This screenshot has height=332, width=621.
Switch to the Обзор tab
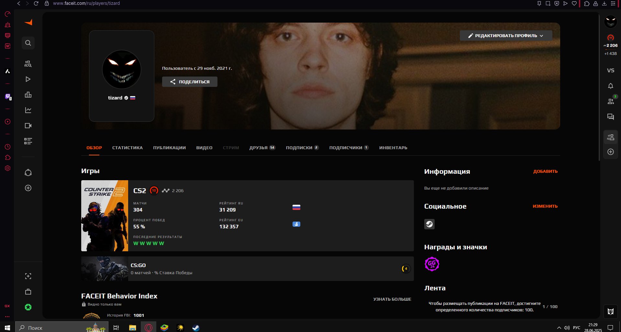[94, 148]
